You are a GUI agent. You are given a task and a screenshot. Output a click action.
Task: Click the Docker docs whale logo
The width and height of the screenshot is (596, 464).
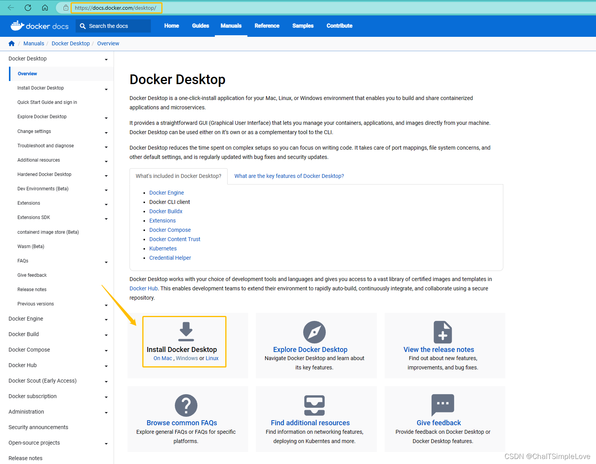17,26
